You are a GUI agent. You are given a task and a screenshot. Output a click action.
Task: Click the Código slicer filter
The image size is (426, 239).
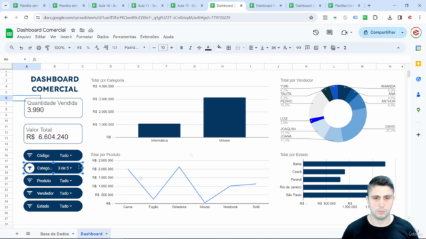coord(53,155)
